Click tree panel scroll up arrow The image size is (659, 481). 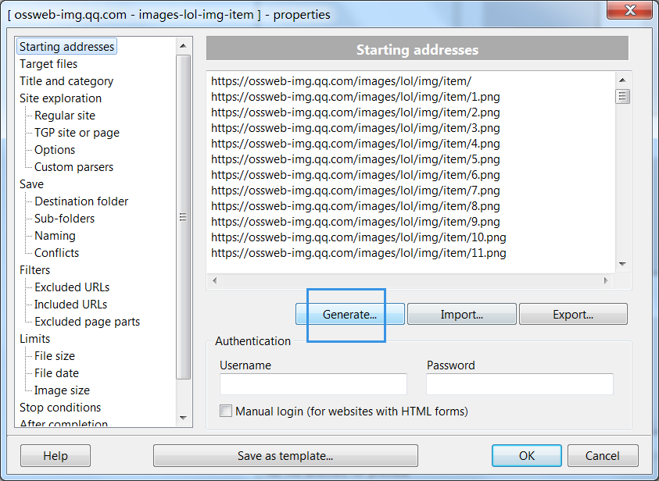183,46
